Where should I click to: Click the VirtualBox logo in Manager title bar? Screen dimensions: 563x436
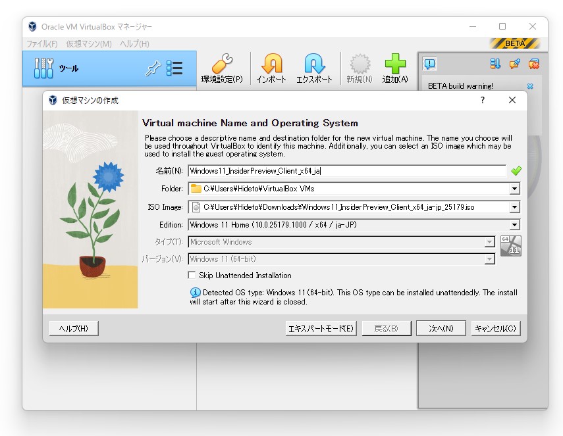[x=32, y=26]
